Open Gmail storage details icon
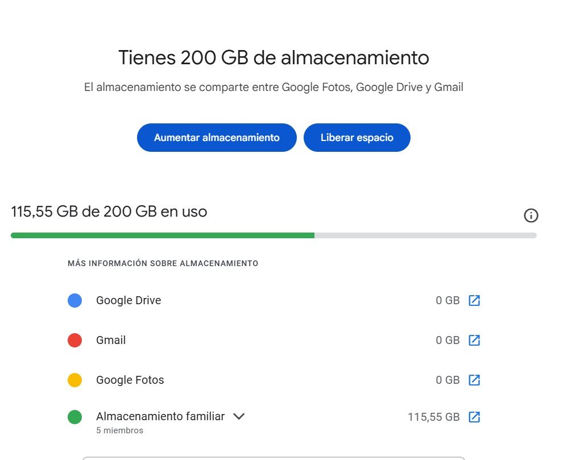 pos(474,340)
